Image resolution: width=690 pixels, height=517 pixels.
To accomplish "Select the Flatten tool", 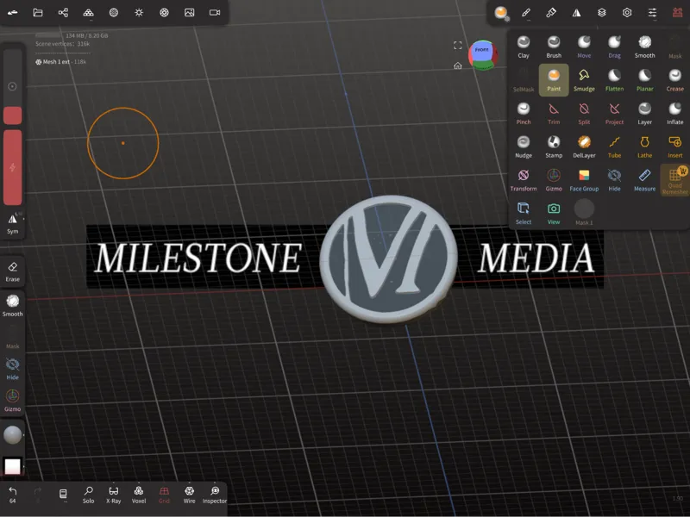I will 614,80.
